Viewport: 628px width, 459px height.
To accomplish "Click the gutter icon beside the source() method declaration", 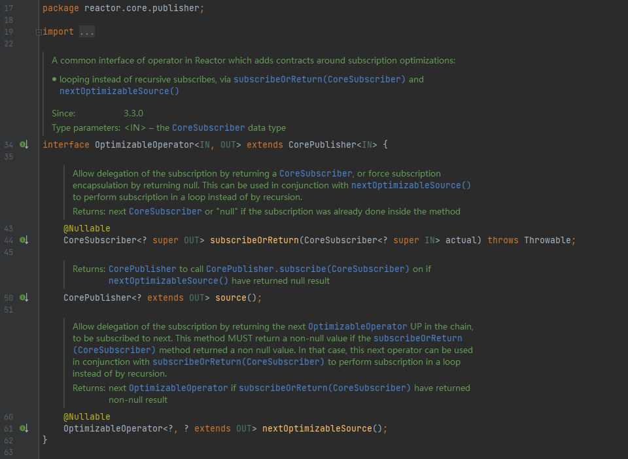I will [x=24, y=297].
